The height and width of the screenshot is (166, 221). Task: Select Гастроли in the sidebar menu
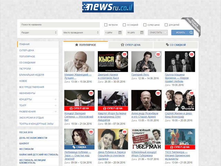tap(38, 68)
